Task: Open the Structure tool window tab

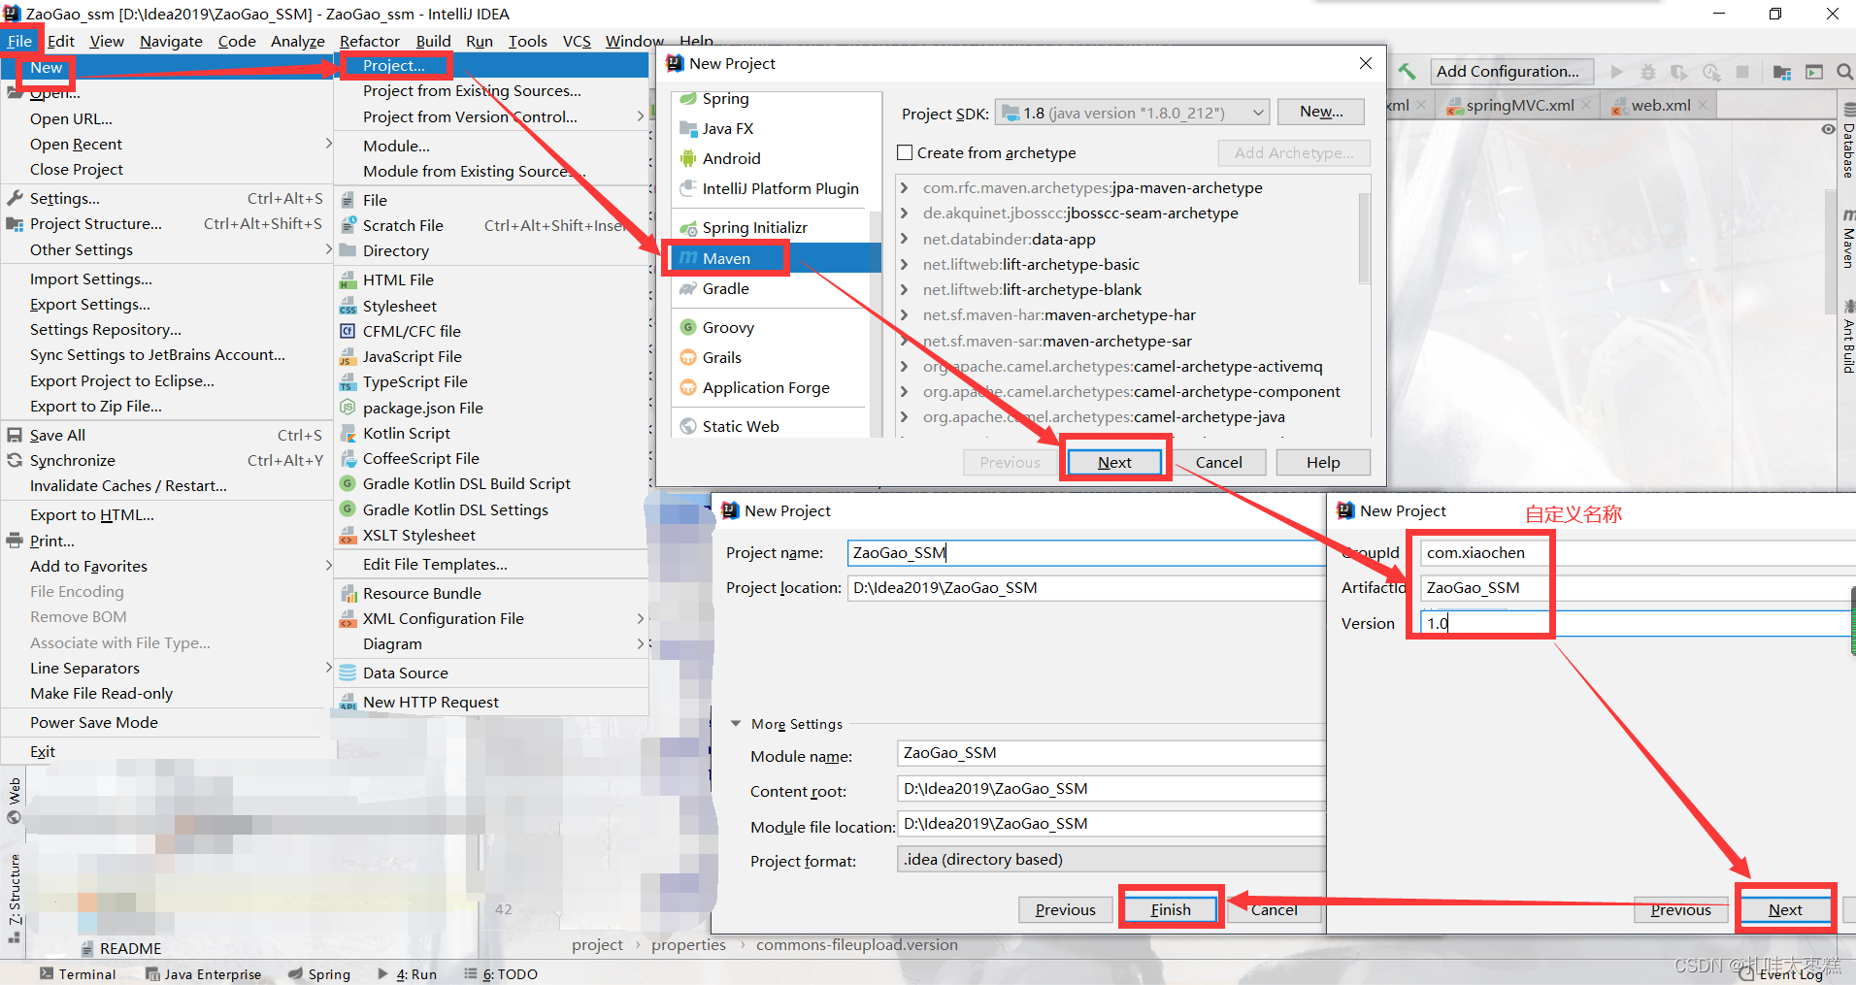Action: tap(14, 898)
